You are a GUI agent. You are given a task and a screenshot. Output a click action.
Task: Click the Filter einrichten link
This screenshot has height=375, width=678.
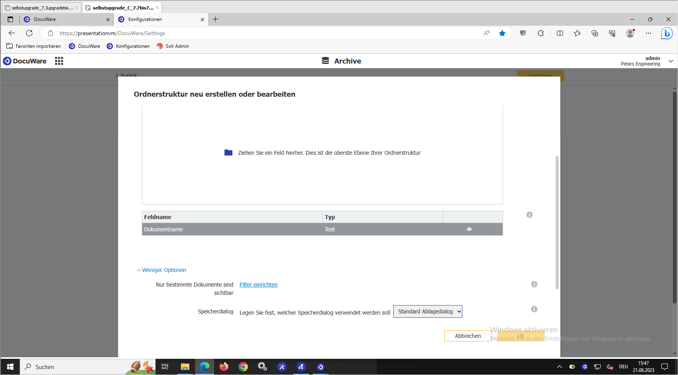258,285
